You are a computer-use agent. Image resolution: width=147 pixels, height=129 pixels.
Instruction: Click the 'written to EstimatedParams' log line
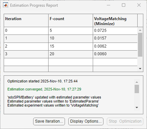click(x=53, y=101)
